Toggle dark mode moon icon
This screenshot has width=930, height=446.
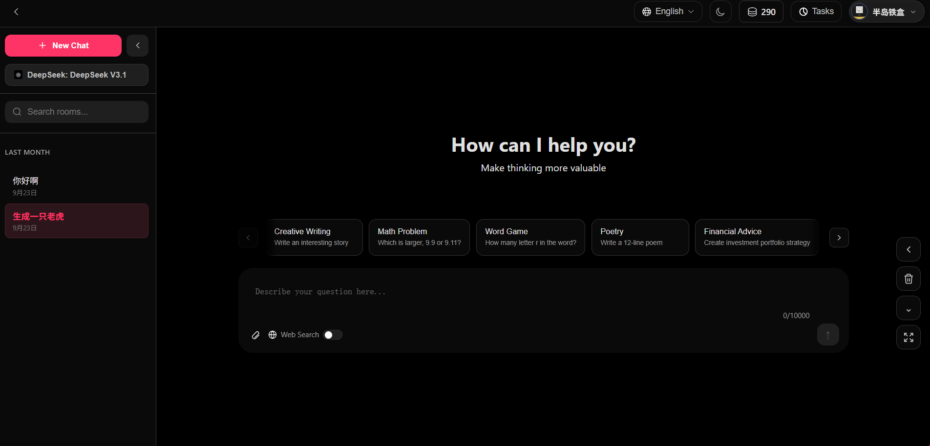pyautogui.click(x=720, y=12)
